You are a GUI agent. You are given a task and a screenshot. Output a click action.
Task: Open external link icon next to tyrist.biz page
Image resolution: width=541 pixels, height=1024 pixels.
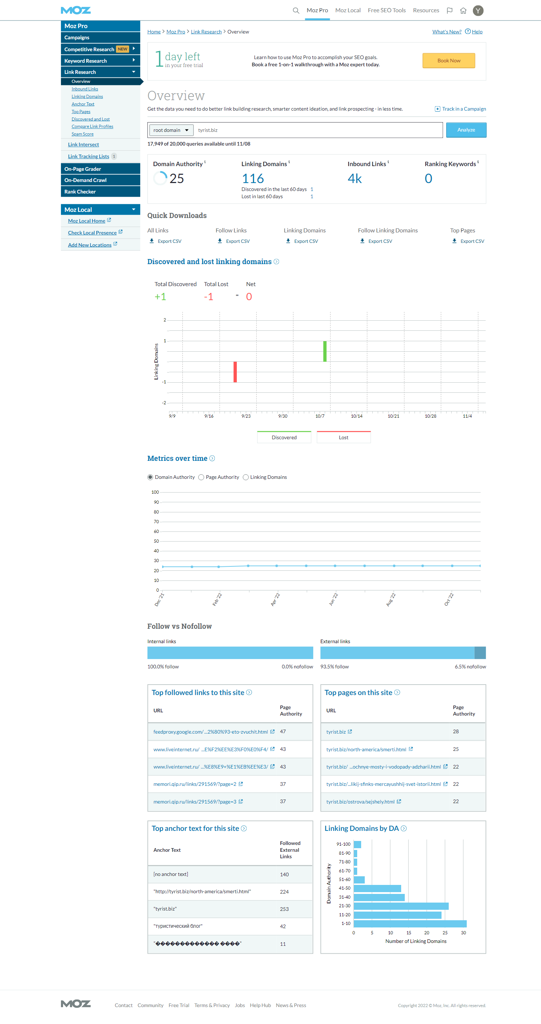tap(350, 731)
